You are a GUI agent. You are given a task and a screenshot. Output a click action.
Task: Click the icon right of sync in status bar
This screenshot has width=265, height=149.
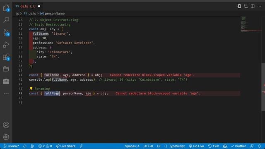click(32, 146)
